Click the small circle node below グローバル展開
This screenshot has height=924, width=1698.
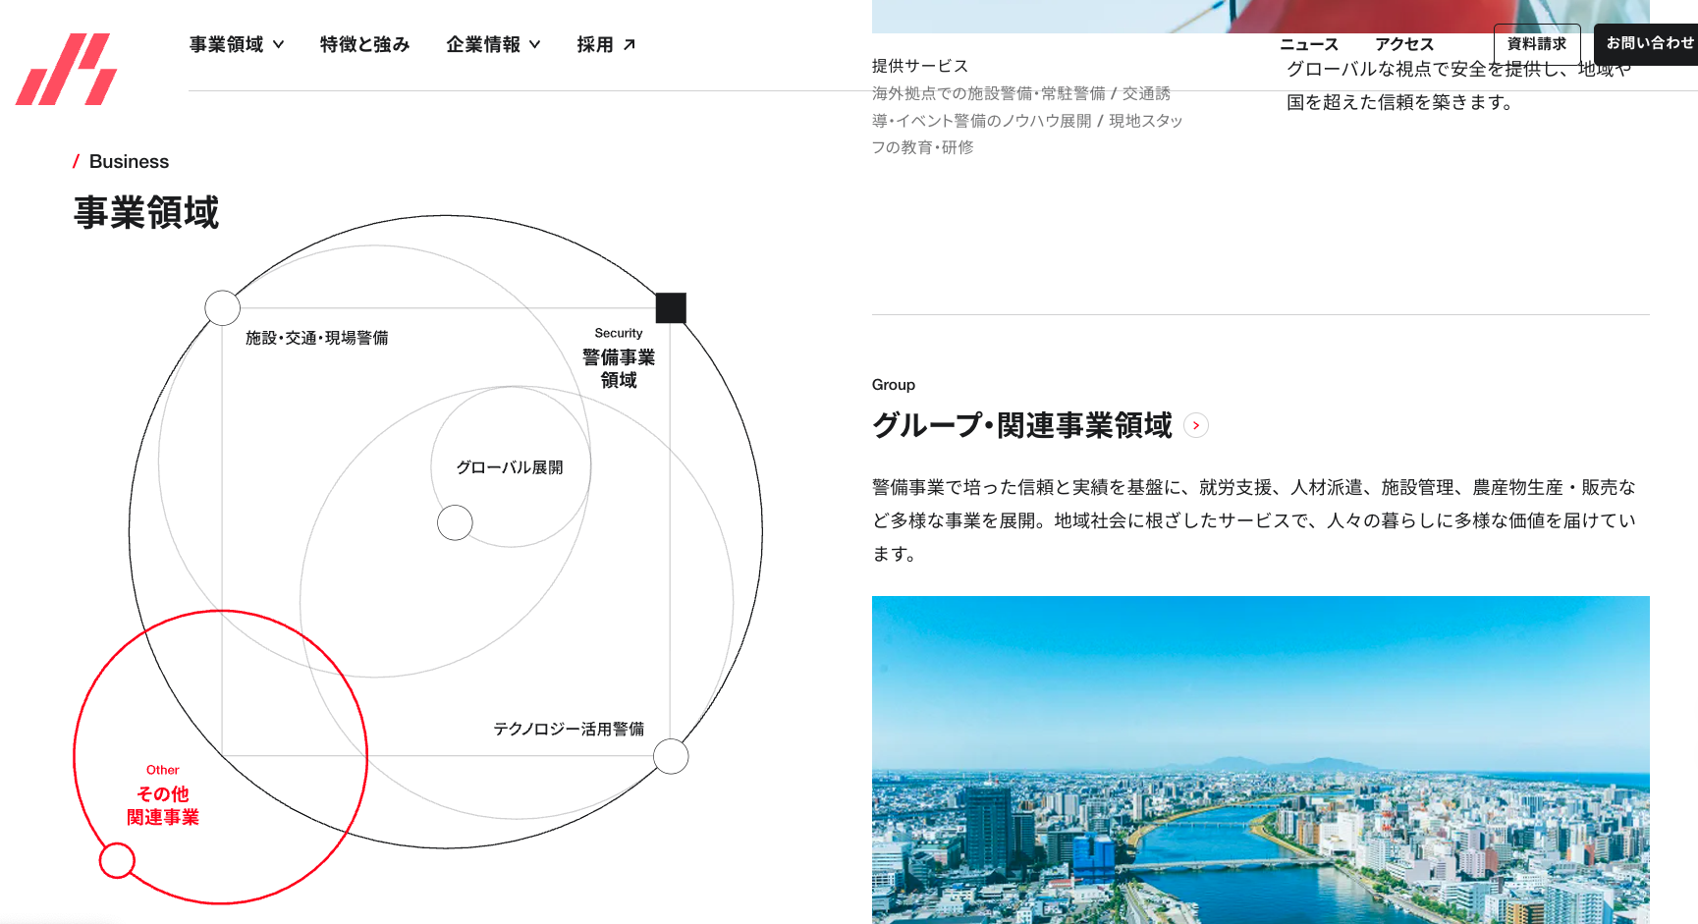[x=455, y=522]
